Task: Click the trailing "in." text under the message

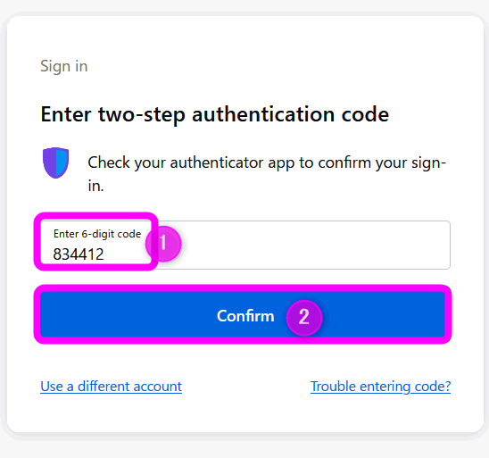Action: point(95,186)
